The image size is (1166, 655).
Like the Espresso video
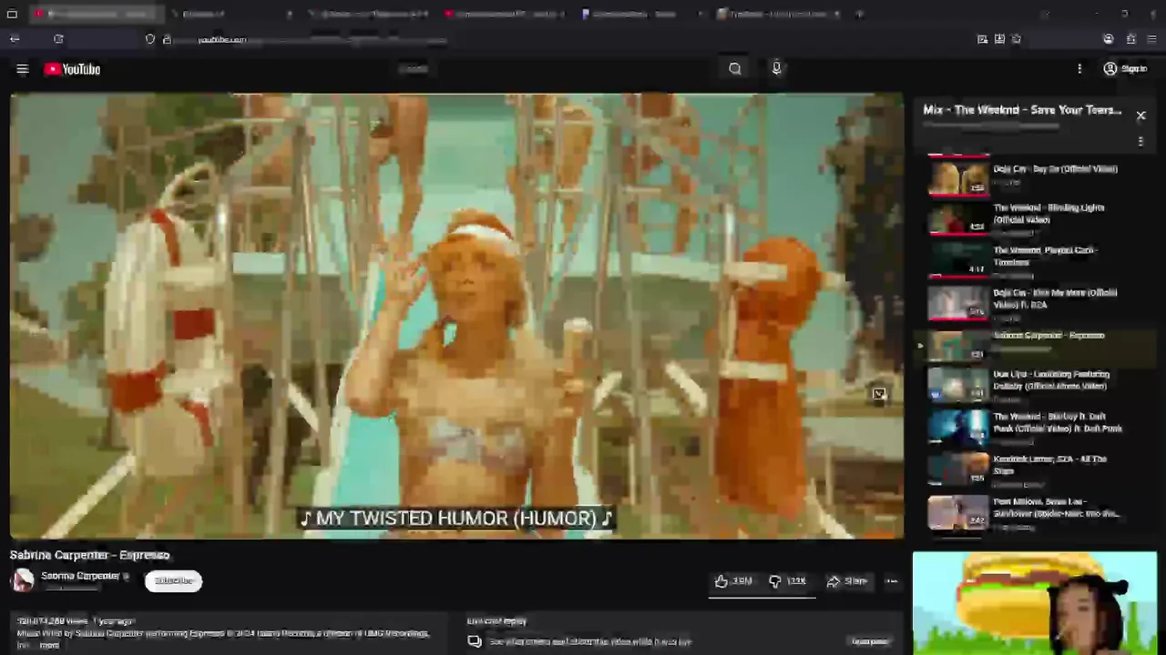pyautogui.click(x=734, y=580)
